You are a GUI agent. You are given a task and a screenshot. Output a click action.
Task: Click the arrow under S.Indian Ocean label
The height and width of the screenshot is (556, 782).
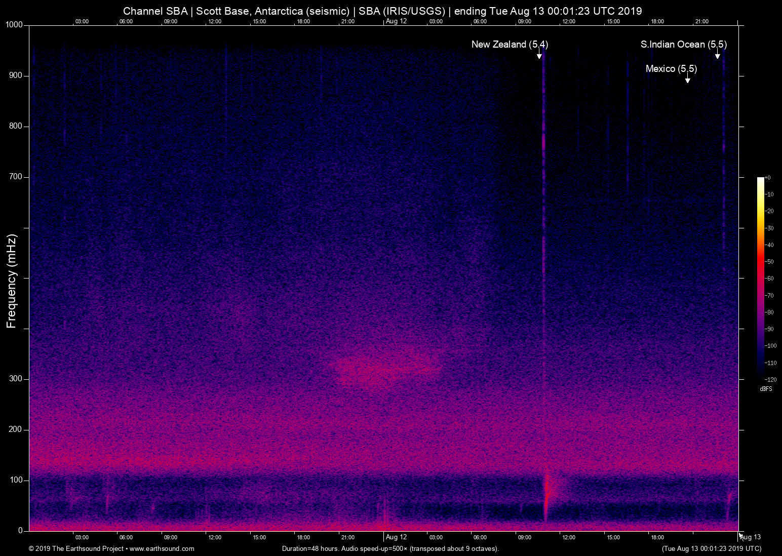point(717,55)
